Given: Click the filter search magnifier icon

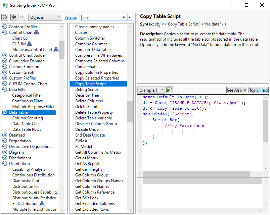Looking at the screenshot, I should tap(124, 17).
